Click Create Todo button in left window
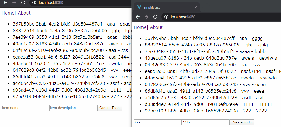 click(109, 108)
